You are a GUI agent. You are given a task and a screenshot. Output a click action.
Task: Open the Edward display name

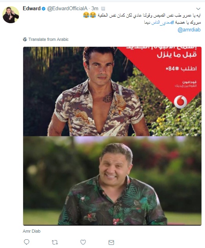pyautogui.click(x=32, y=8)
